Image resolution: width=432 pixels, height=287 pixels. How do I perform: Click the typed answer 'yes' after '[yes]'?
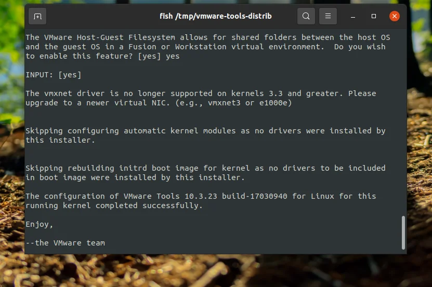click(x=173, y=57)
